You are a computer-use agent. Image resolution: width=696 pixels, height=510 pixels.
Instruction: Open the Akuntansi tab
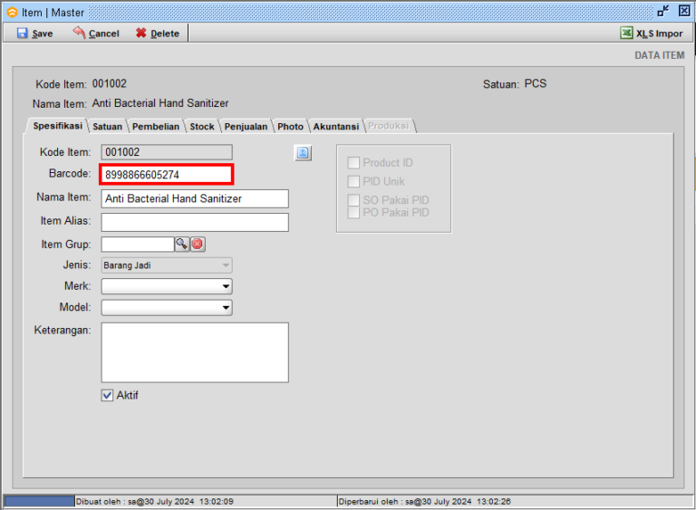[x=336, y=127]
